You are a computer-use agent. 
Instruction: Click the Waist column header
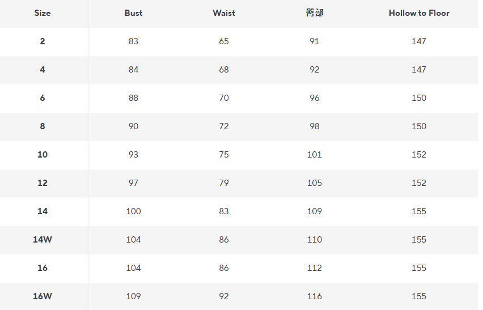coord(224,13)
